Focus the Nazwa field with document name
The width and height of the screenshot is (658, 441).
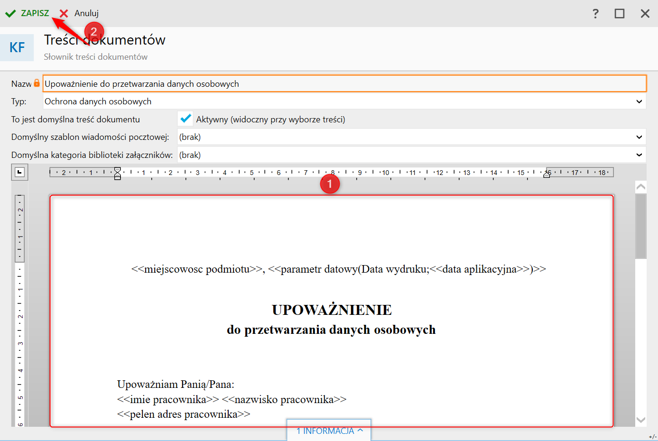tap(344, 83)
